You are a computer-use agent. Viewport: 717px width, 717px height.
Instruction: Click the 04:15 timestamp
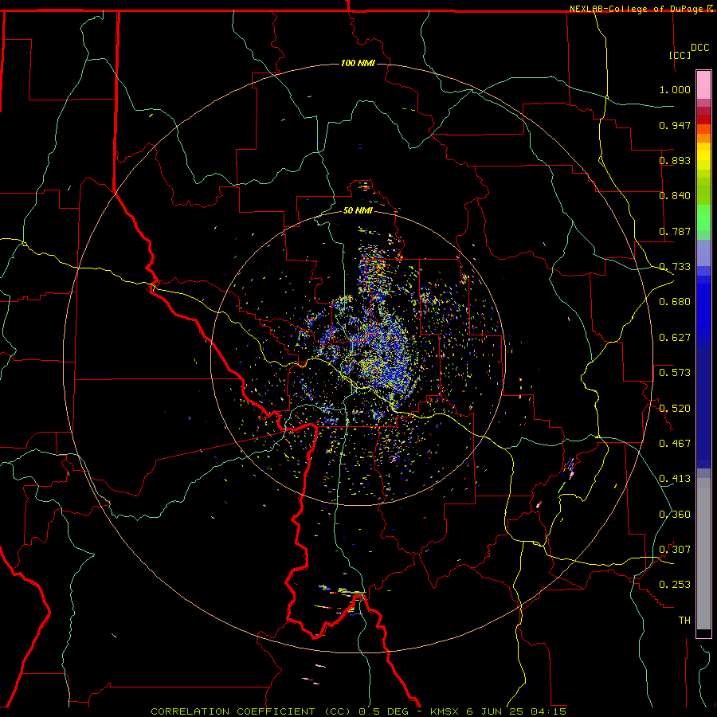[x=548, y=711]
